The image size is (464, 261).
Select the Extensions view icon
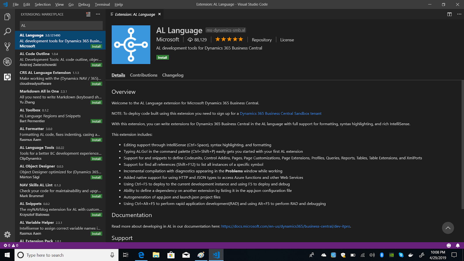[x=7, y=77]
